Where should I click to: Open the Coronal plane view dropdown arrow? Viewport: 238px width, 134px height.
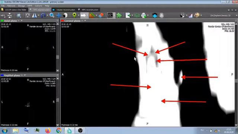(85, 20)
